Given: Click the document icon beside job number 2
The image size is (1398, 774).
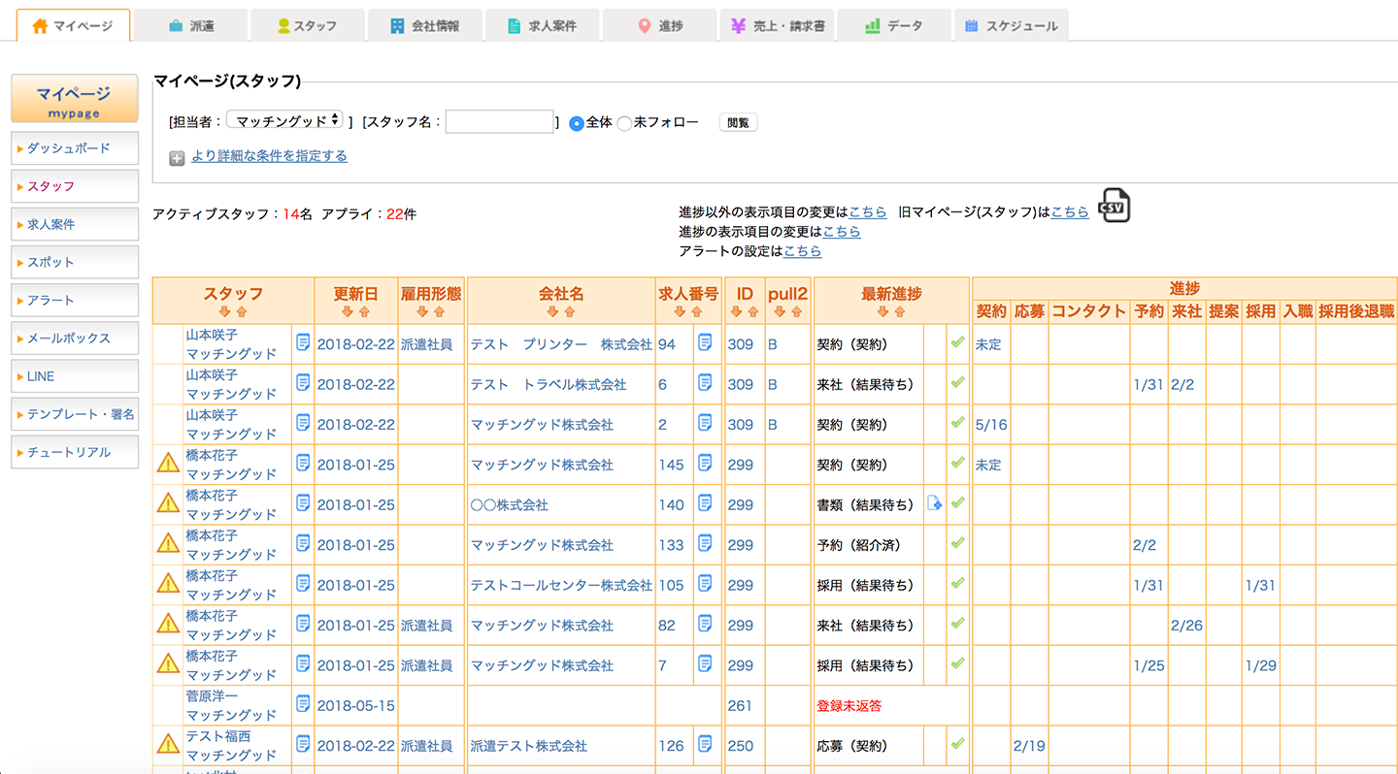Looking at the screenshot, I should [x=705, y=423].
